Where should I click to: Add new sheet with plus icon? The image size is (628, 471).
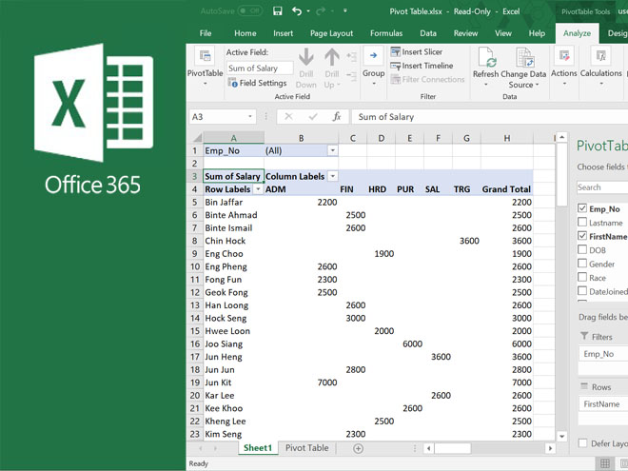358,448
